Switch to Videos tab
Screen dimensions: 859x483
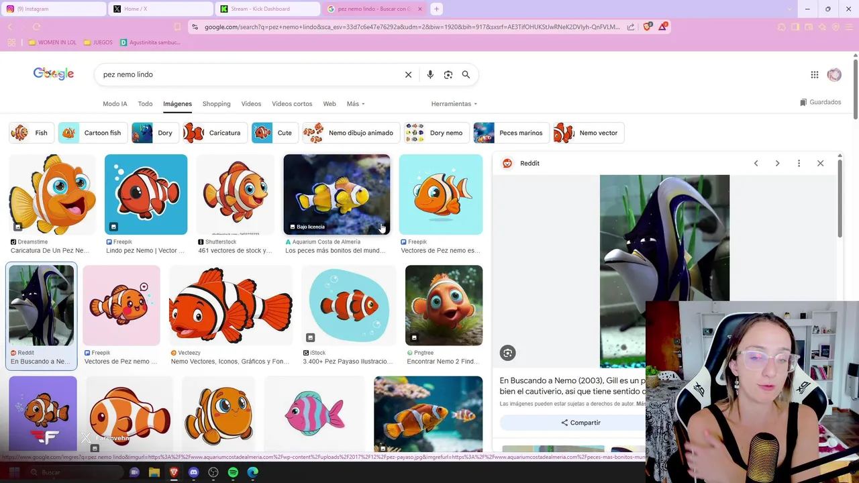point(251,104)
